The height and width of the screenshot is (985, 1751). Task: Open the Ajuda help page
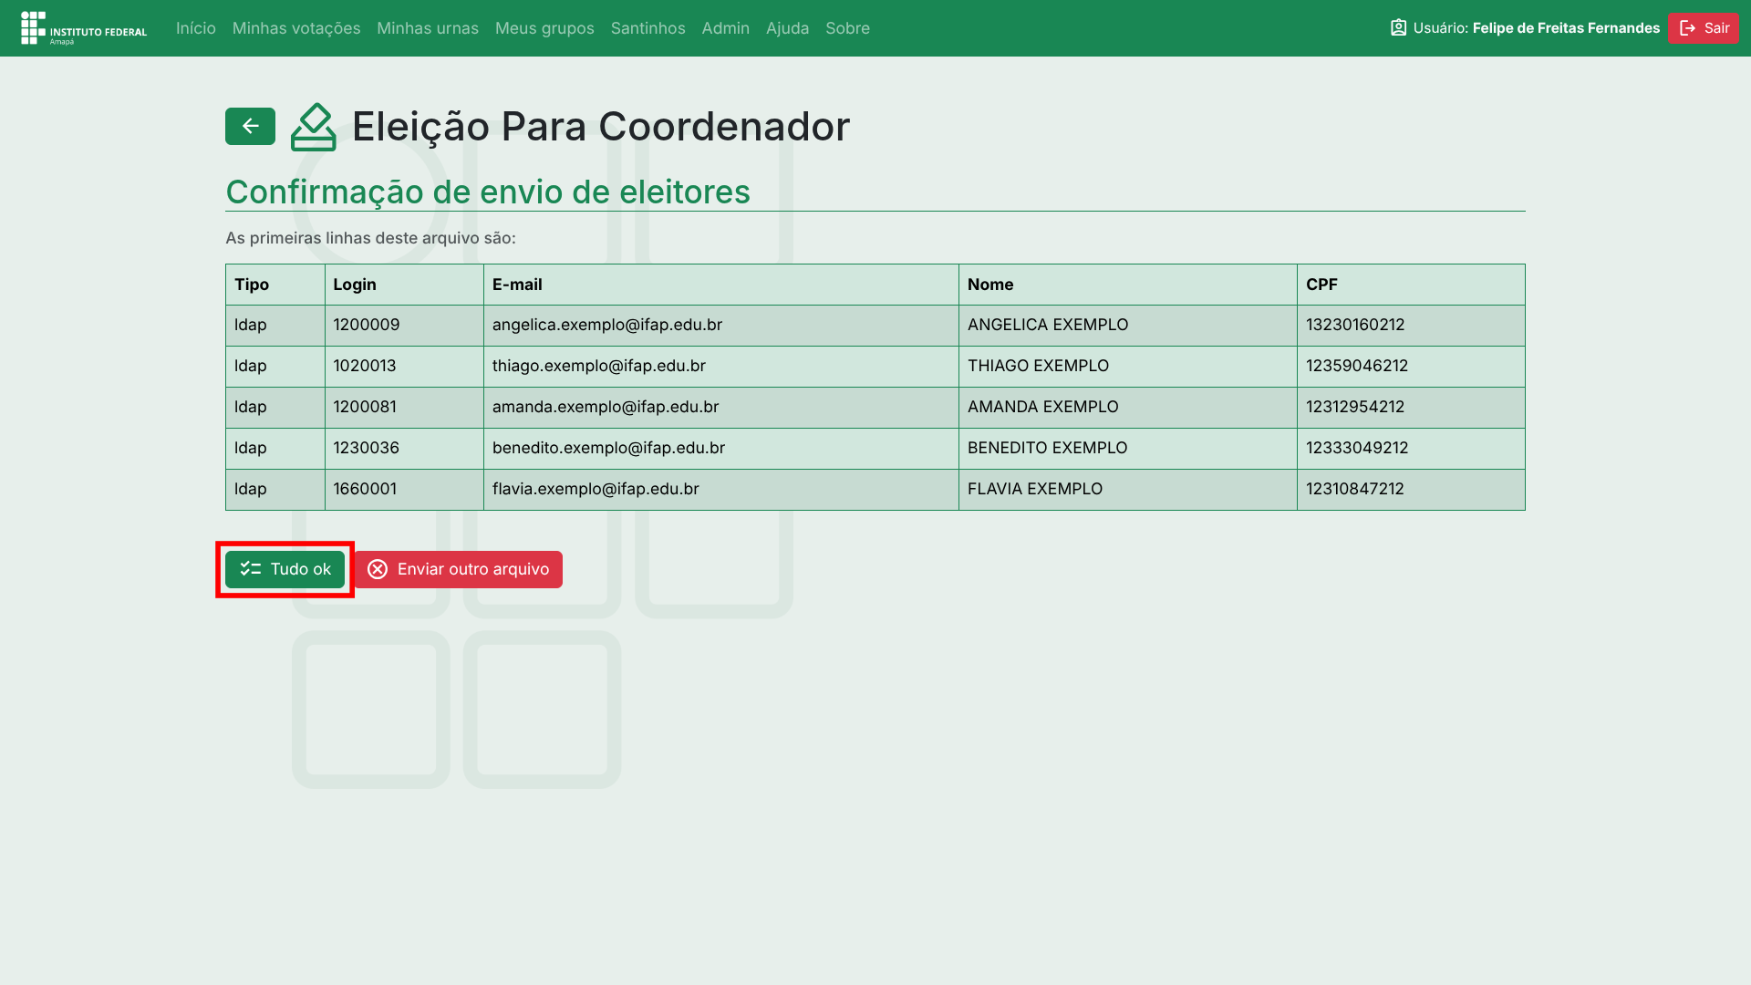click(x=787, y=28)
